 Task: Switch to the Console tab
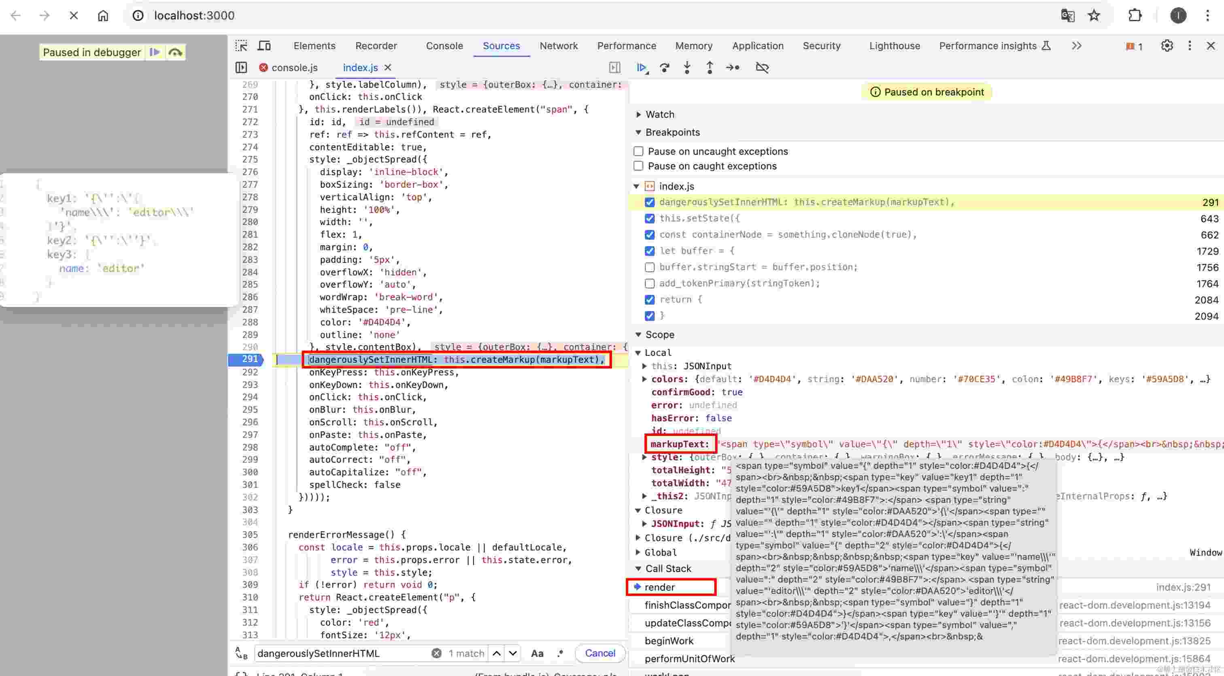[444, 46]
